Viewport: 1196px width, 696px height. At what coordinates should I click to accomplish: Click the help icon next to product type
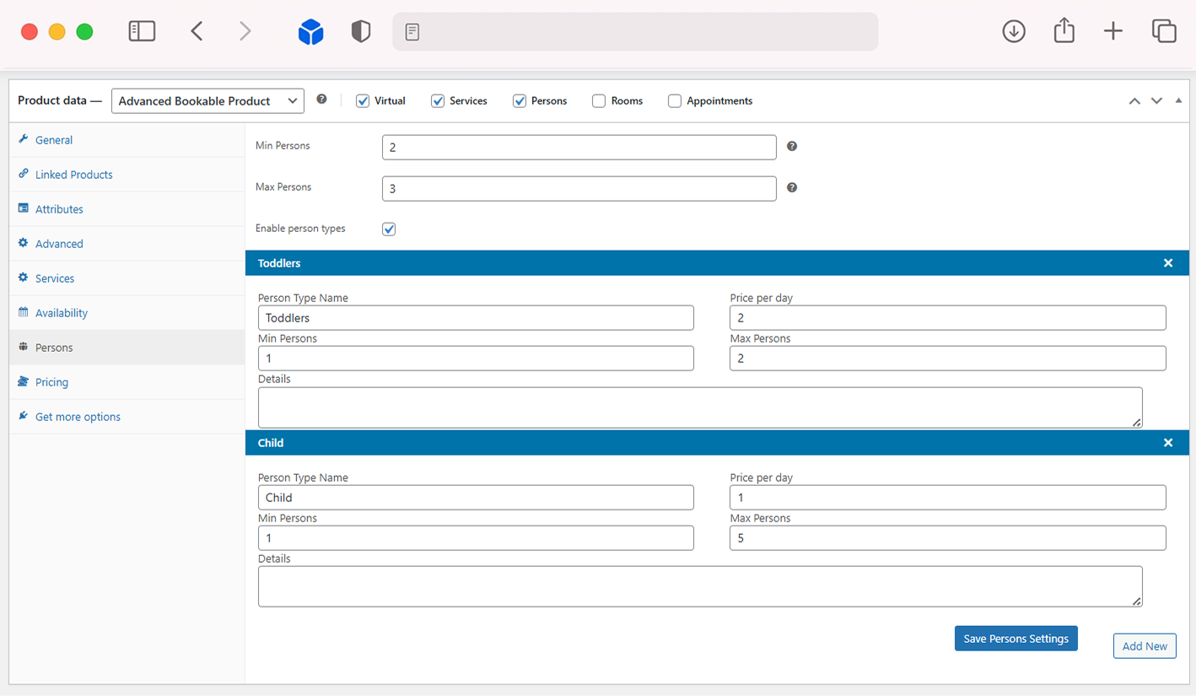click(321, 100)
